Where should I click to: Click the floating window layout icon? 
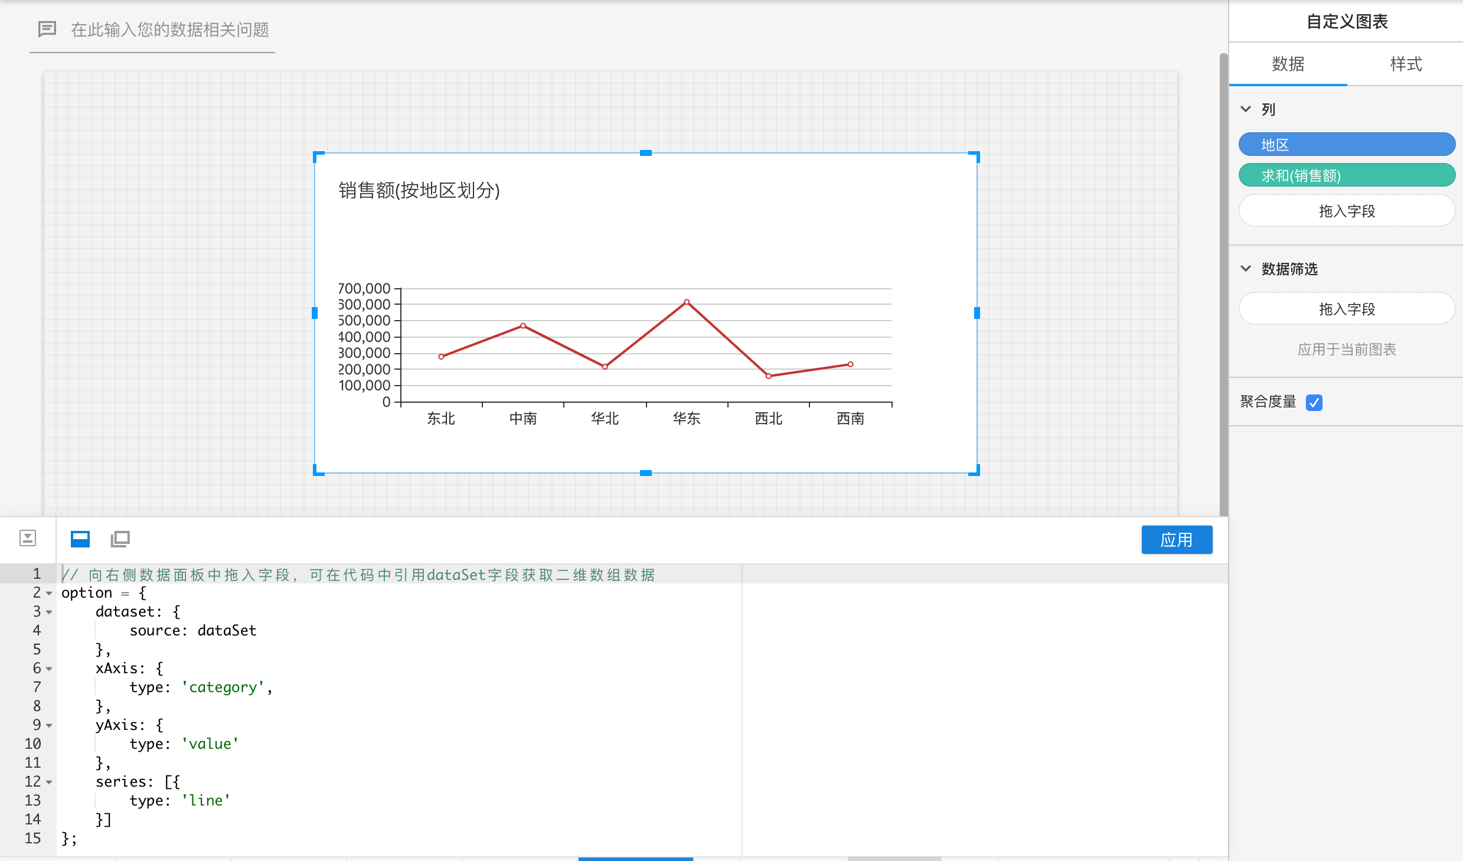click(120, 539)
